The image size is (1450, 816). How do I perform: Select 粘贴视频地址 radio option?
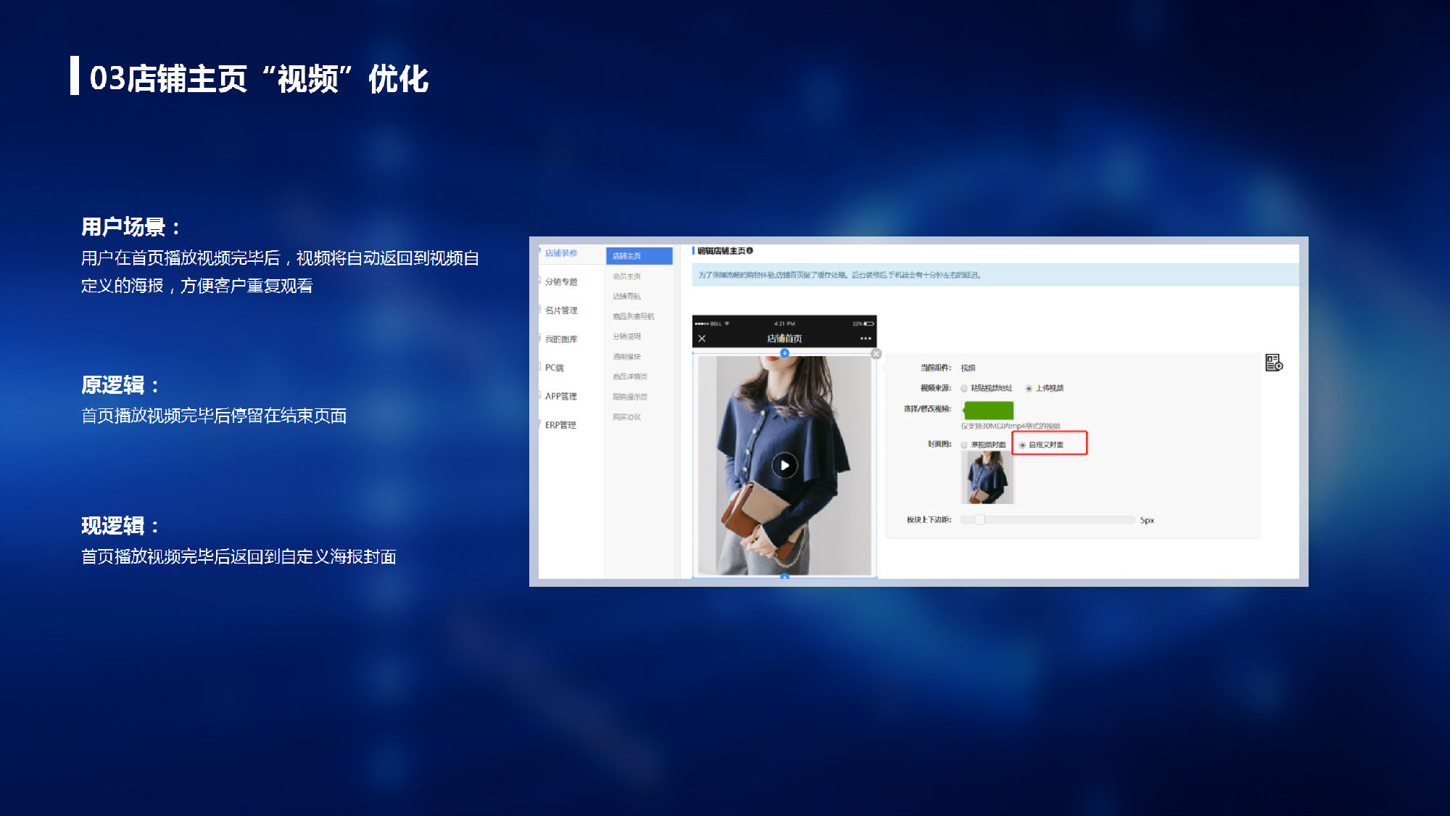coord(964,389)
